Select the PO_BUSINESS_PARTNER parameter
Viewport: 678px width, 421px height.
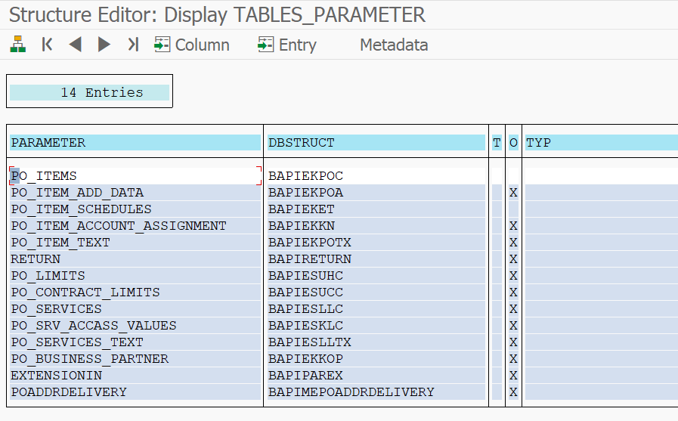click(x=135, y=359)
